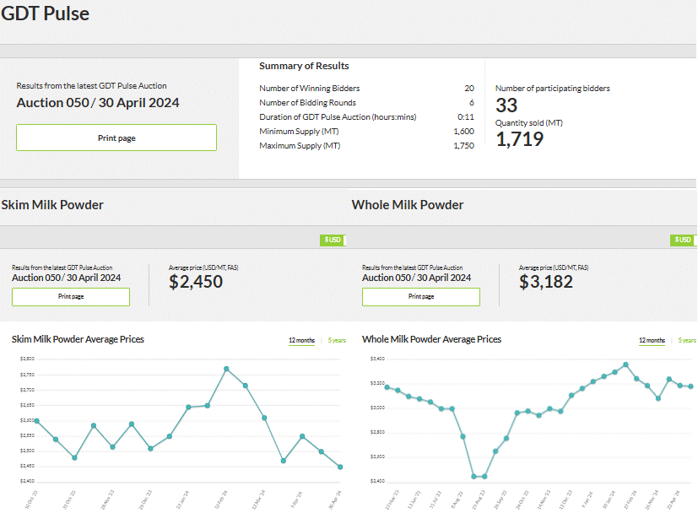Click the final data point on Skim Milk Powder chart
The image size is (698, 513).
click(340, 467)
